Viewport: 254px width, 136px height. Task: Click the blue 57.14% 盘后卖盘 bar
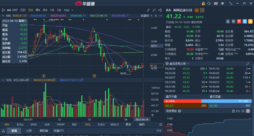coord(227,101)
